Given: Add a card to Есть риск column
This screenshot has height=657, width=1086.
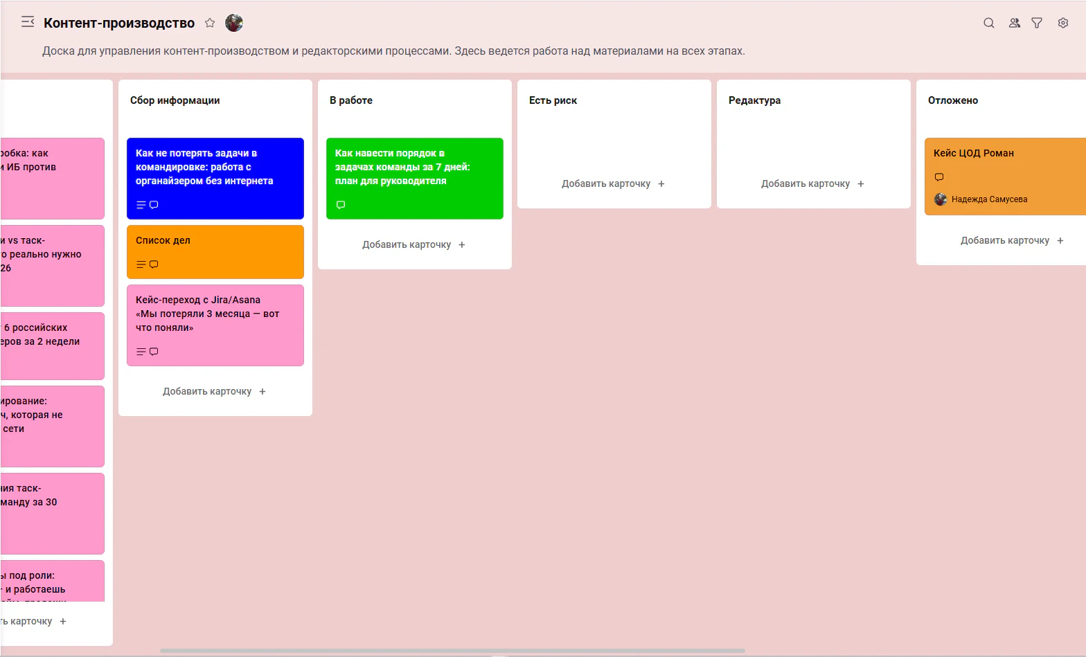Looking at the screenshot, I should click(614, 183).
